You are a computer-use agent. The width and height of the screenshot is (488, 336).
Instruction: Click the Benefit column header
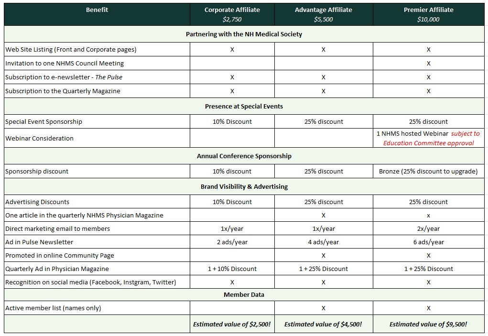click(x=97, y=10)
